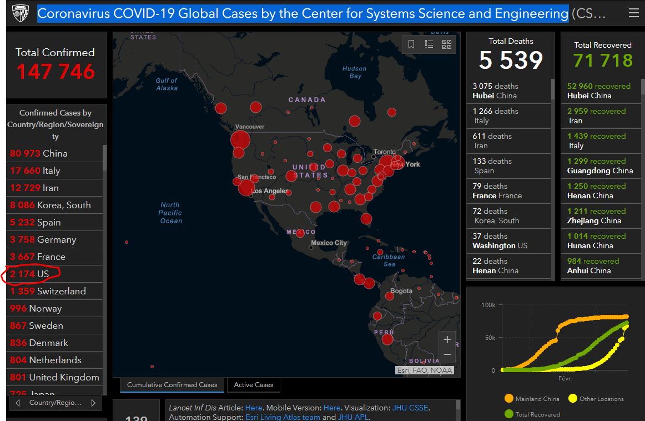Click 133 deaths Spain entry
The height and width of the screenshot is (421, 645).
pos(509,166)
